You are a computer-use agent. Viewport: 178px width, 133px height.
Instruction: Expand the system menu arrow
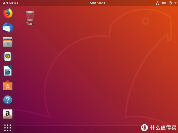(x=176, y=3)
